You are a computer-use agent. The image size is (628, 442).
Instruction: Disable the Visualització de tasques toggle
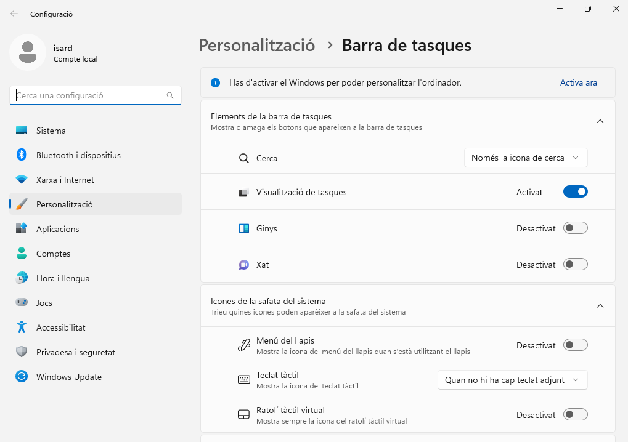click(x=575, y=192)
